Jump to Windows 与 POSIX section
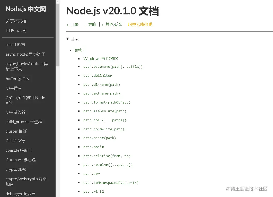The height and width of the screenshot is (197, 273). [x=101, y=58]
